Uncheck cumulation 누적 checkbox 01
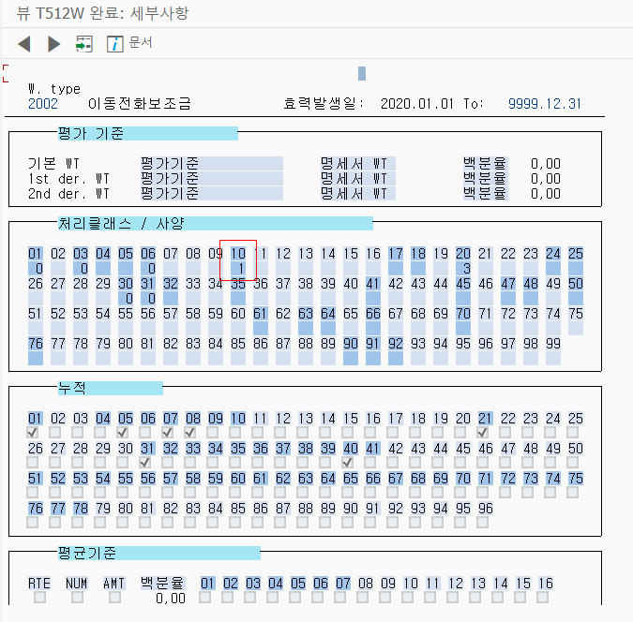Image resolution: width=633 pixels, height=622 pixels. pyautogui.click(x=32, y=433)
